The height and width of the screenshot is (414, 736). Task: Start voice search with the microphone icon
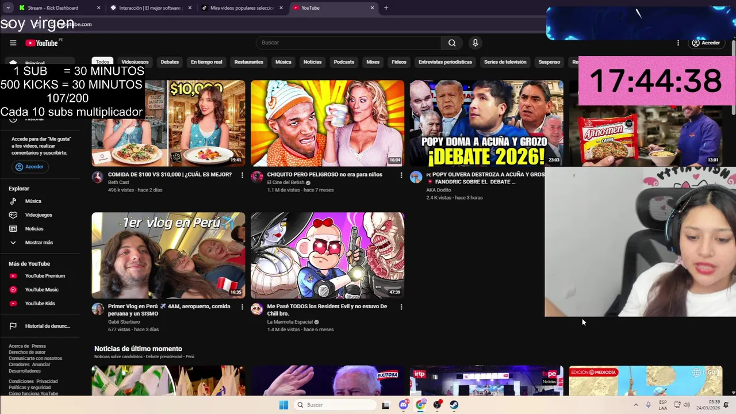[475, 43]
